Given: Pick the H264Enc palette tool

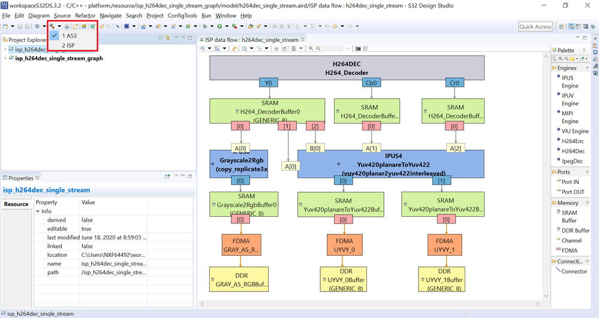Looking at the screenshot, I should point(570,141).
